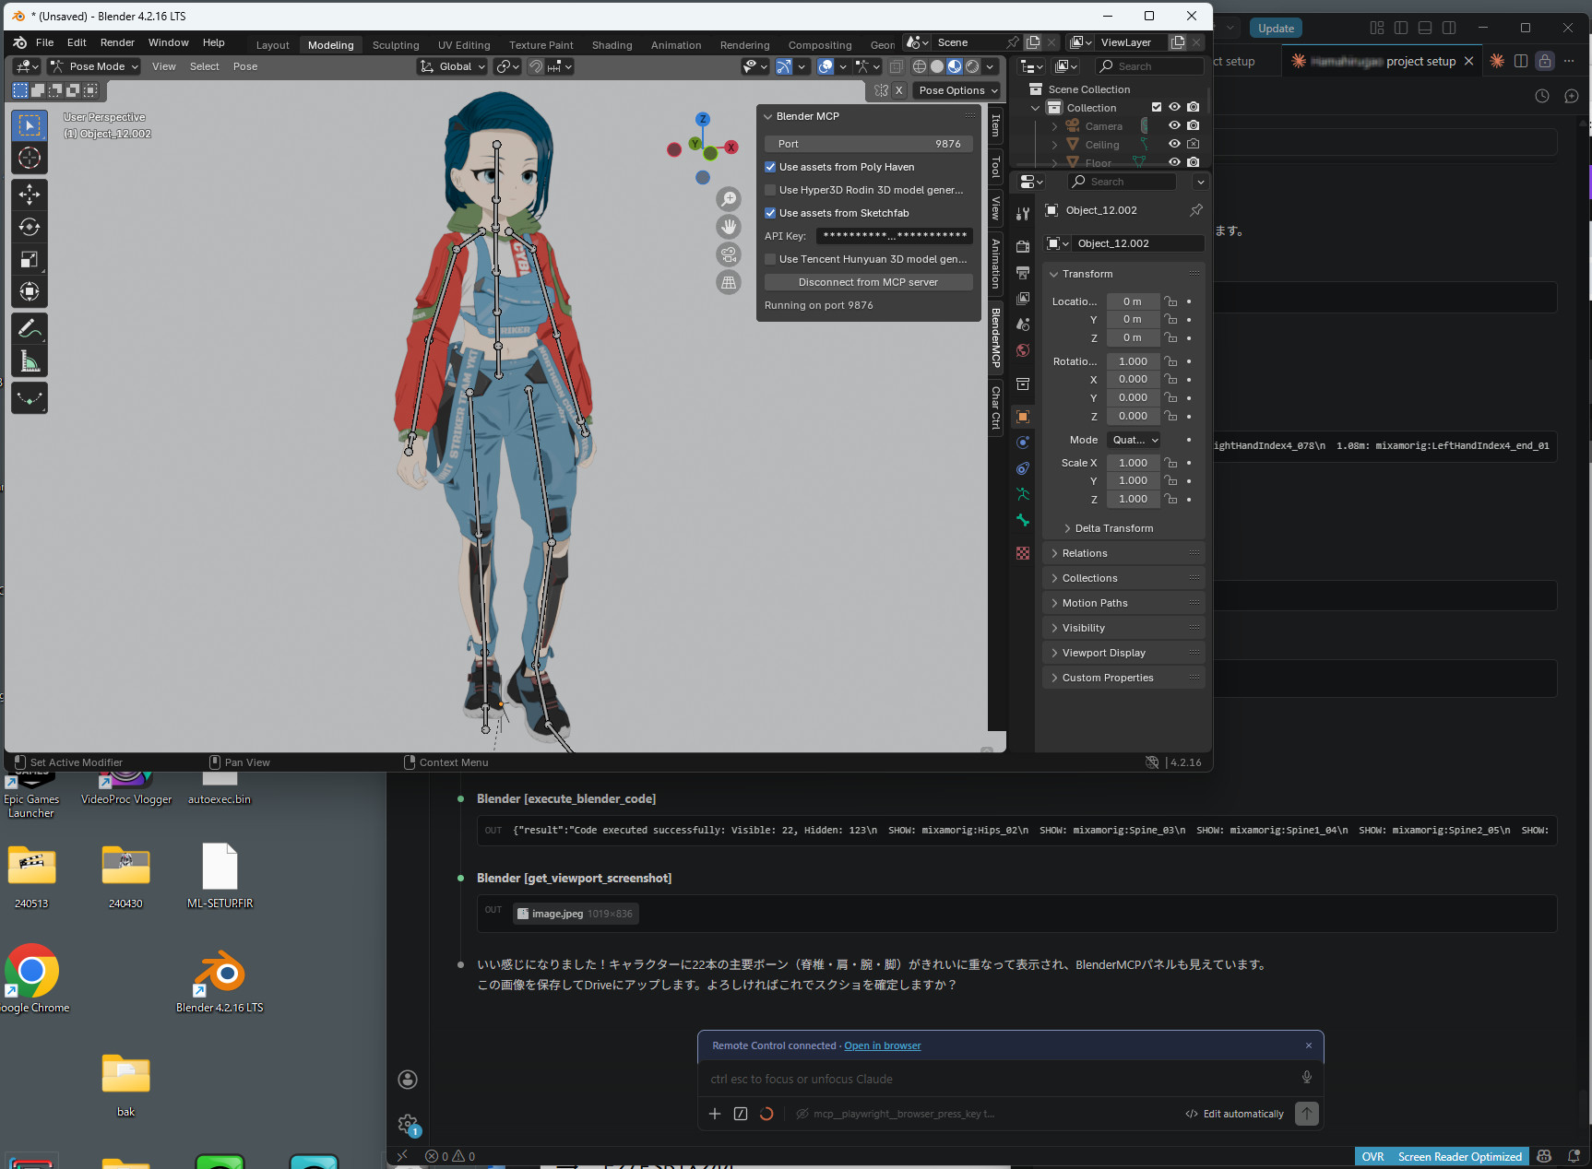Open the checkered Texture properties tab icon
The height and width of the screenshot is (1169, 1592).
tap(1023, 553)
